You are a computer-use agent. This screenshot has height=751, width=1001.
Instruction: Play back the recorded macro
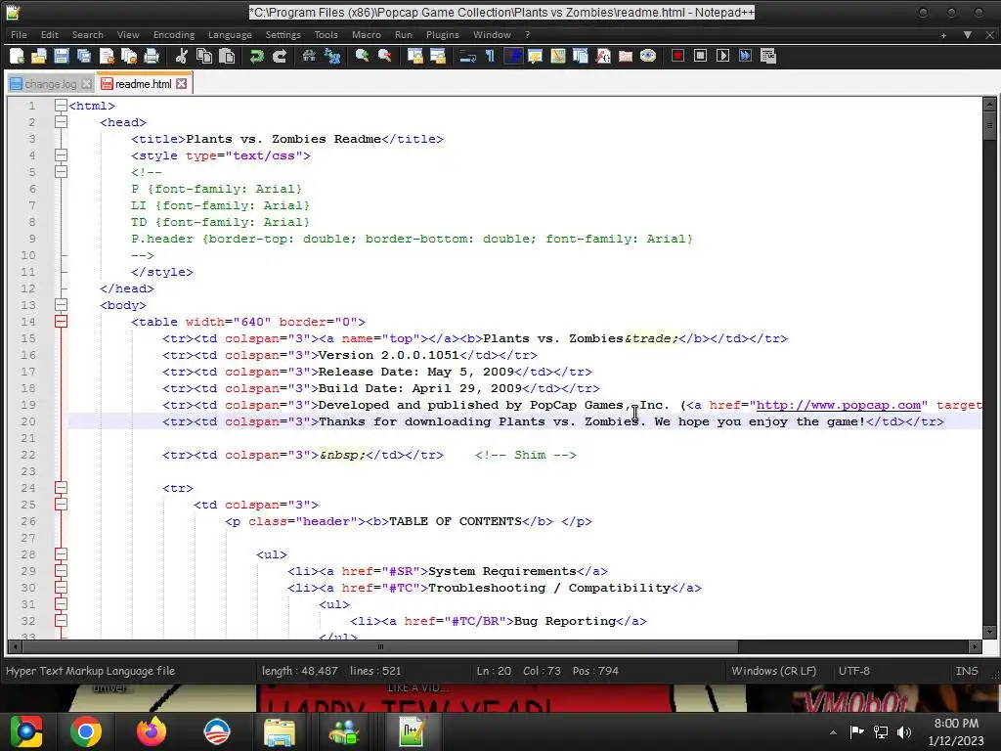click(722, 56)
